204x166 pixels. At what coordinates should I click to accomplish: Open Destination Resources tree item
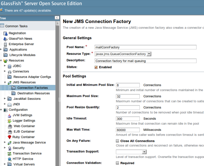(33, 93)
